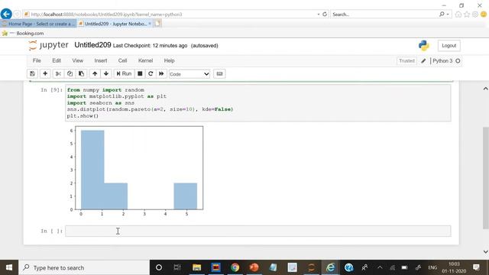Open browser favorites star icon
489x275 pixels.
coord(467,15)
